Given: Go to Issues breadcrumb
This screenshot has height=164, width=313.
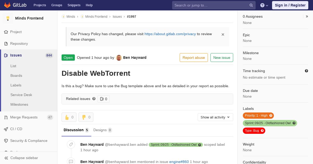Looking at the screenshot, I should [117, 17].
